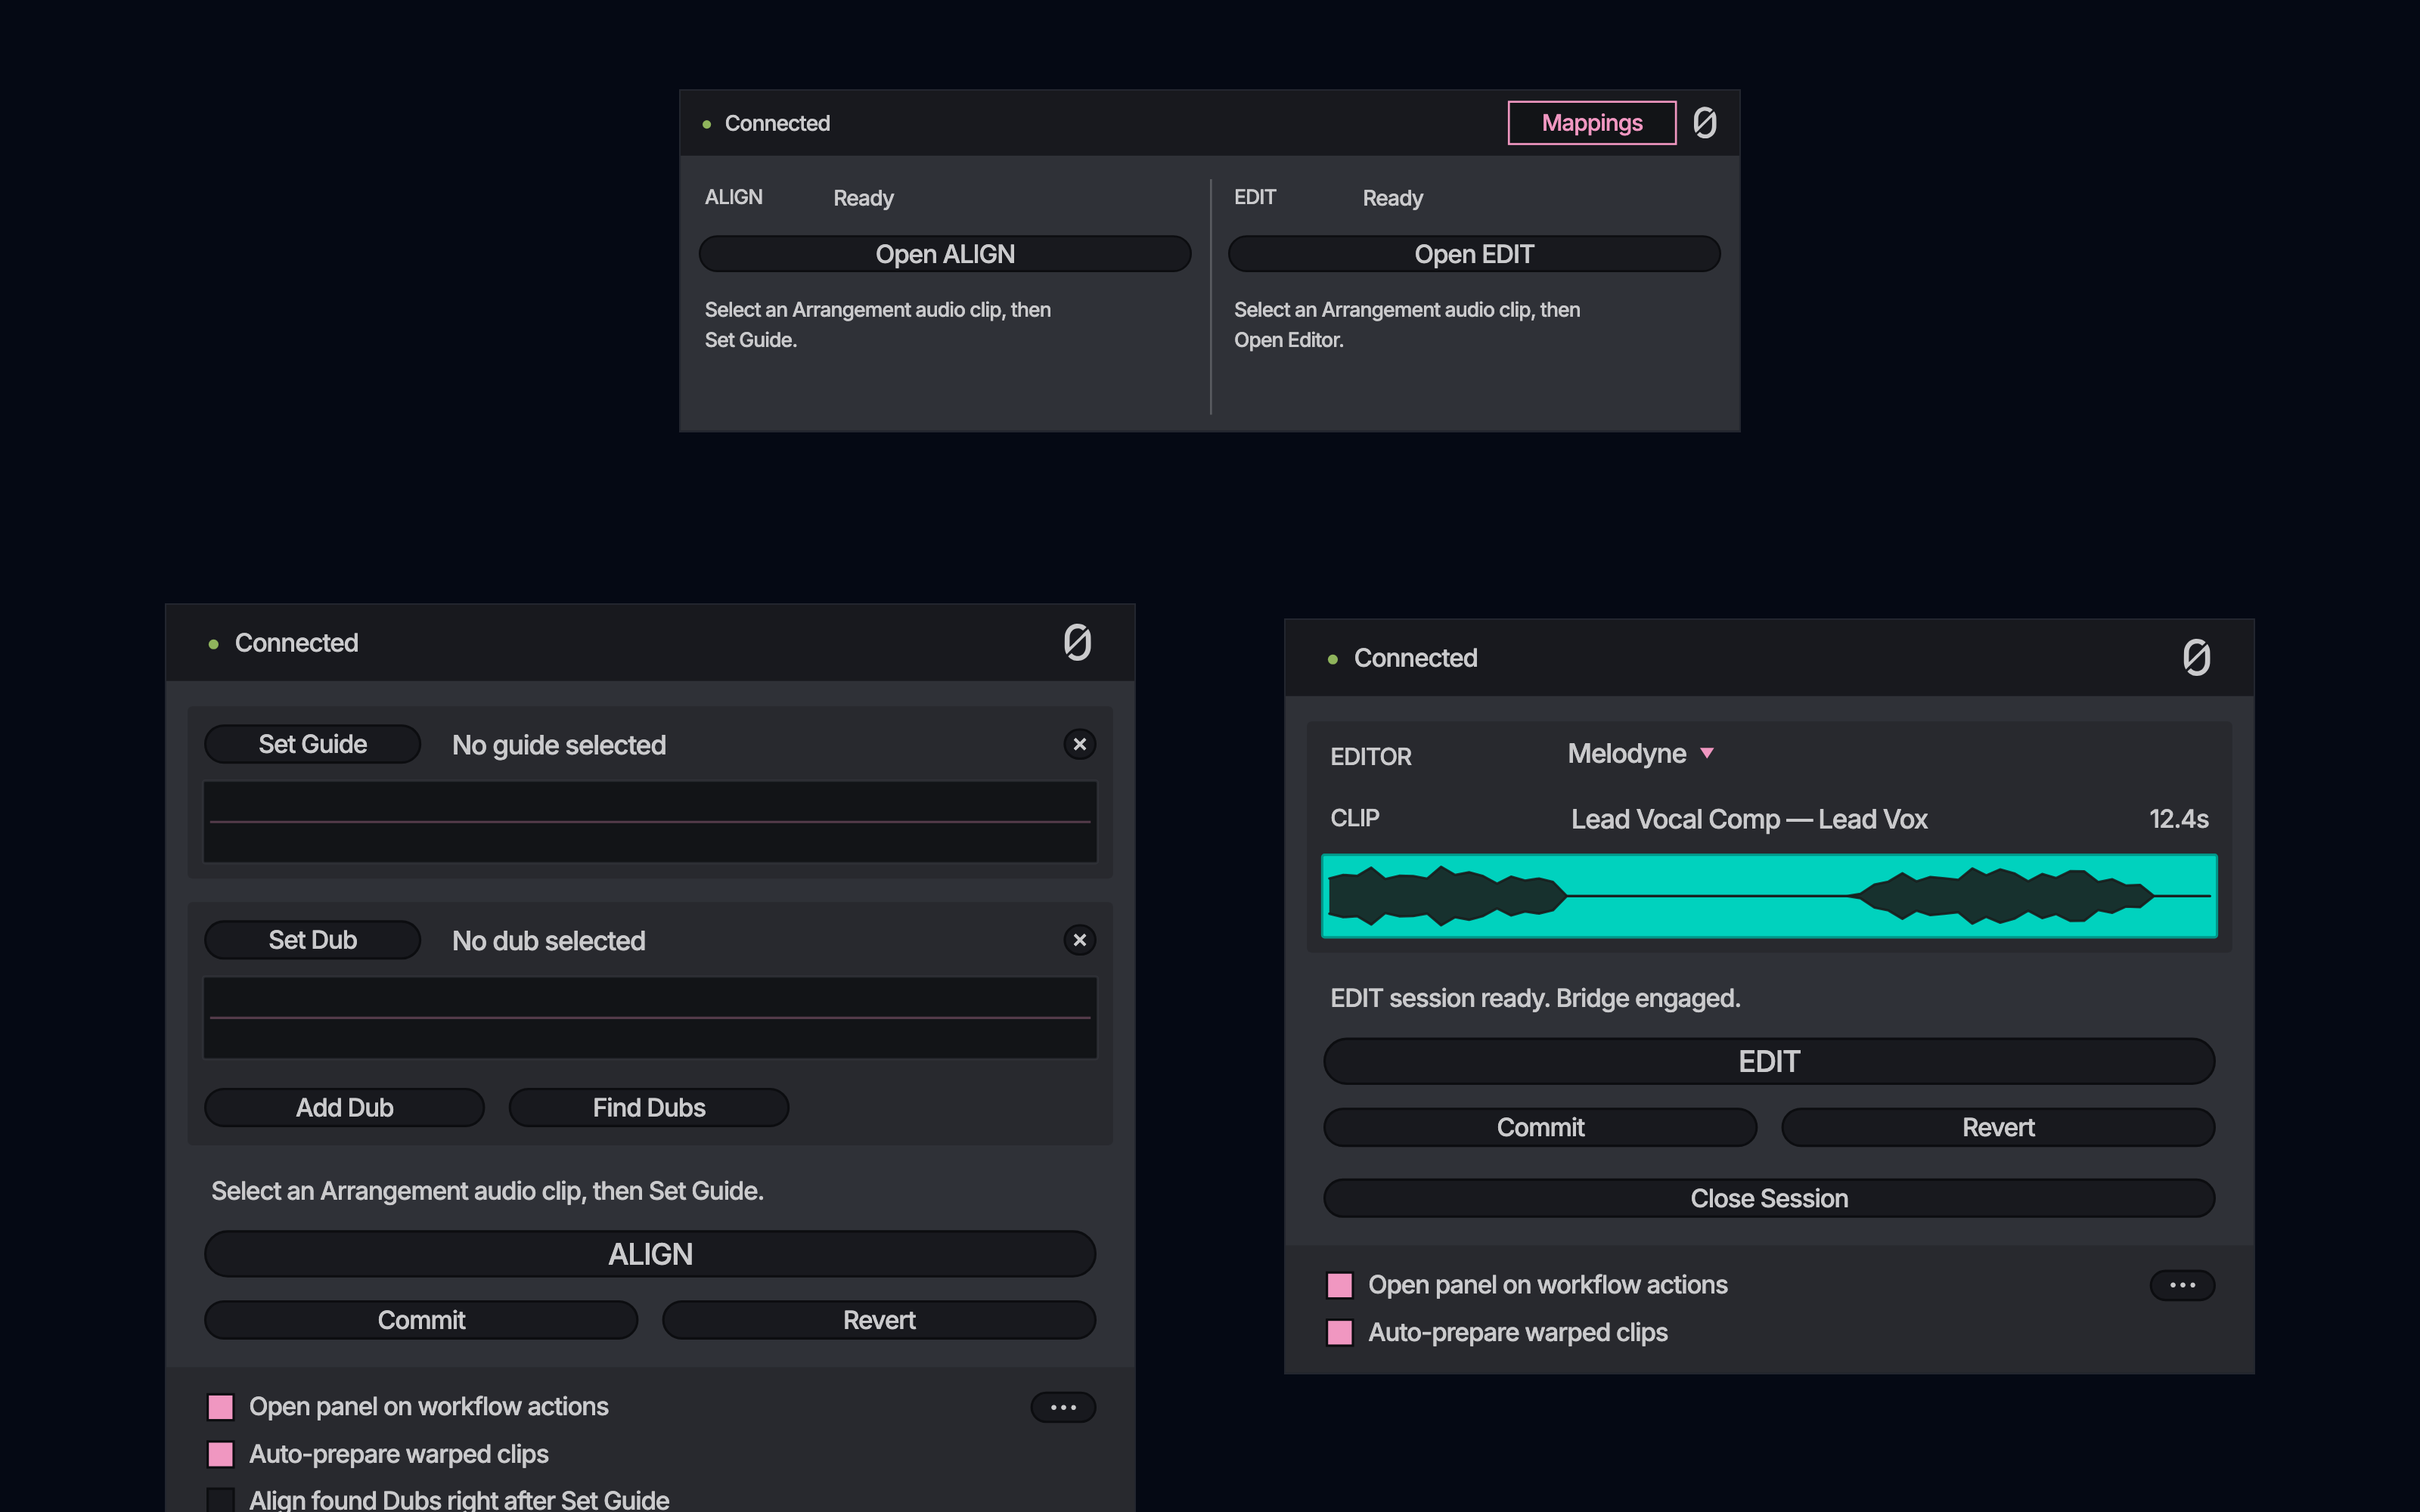Screen dimensions: 2420x1512
Task: Click Open ALIGN button
Action: (945, 254)
